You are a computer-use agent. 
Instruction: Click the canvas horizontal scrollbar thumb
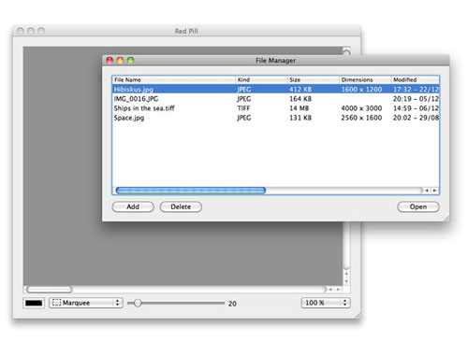(x=50, y=290)
